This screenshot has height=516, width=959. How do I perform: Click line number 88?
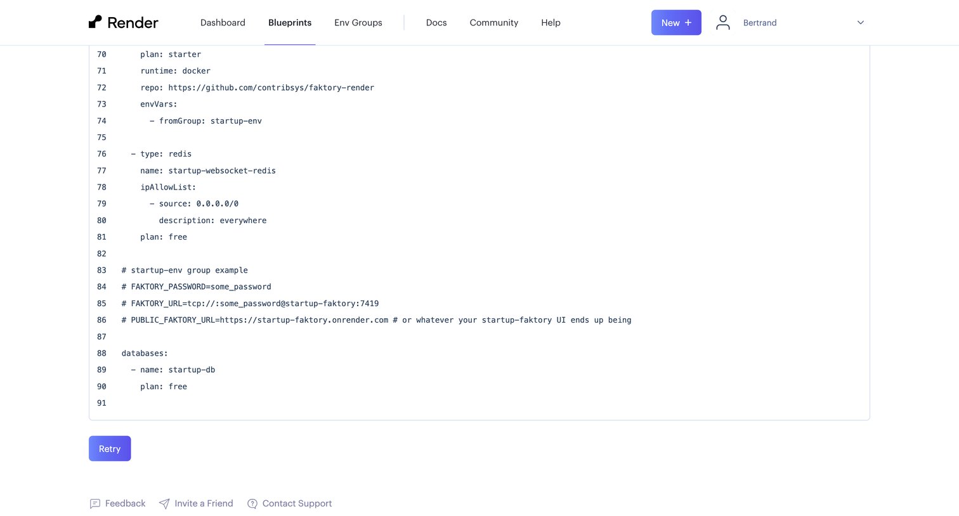pos(101,353)
